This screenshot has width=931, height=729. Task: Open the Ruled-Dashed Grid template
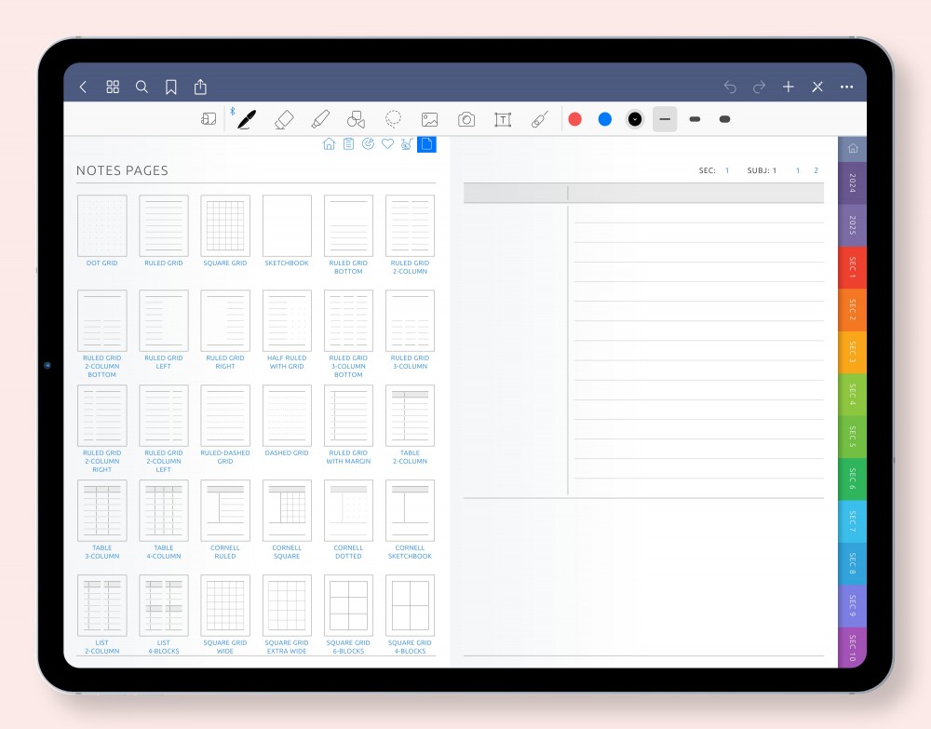[x=225, y=415]
